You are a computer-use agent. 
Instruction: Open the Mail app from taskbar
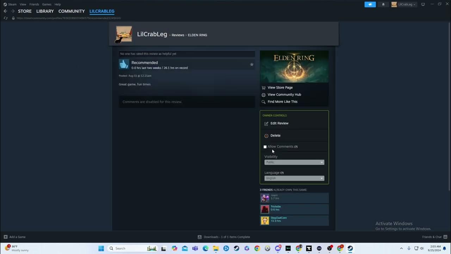pyautogui.click(x=185, y=248)
